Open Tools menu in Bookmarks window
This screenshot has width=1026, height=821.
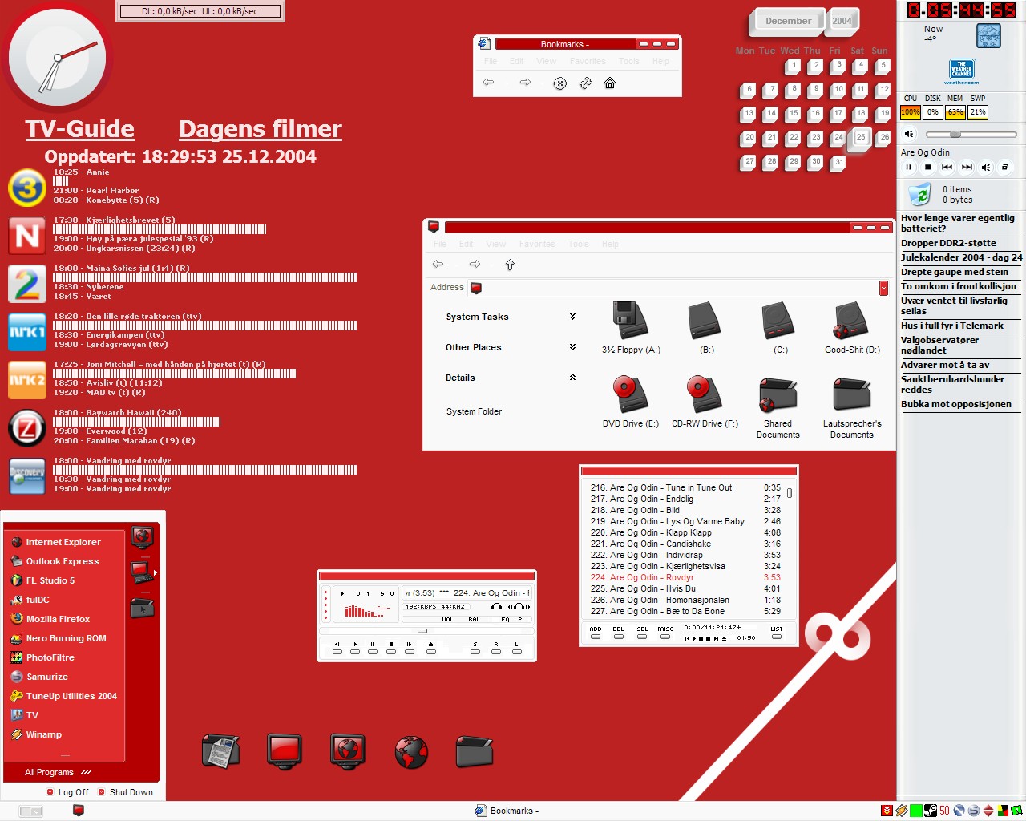pyautogui.click(x=629, y=61)
